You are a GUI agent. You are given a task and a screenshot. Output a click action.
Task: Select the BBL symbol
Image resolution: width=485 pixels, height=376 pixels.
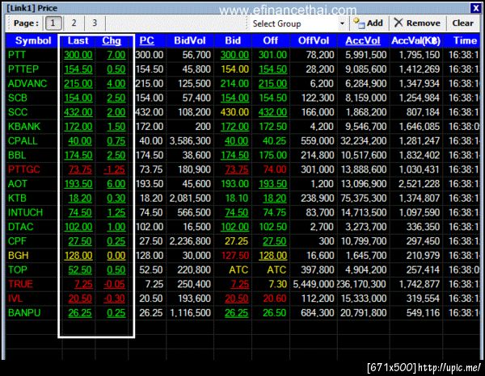tap(17, 155)
